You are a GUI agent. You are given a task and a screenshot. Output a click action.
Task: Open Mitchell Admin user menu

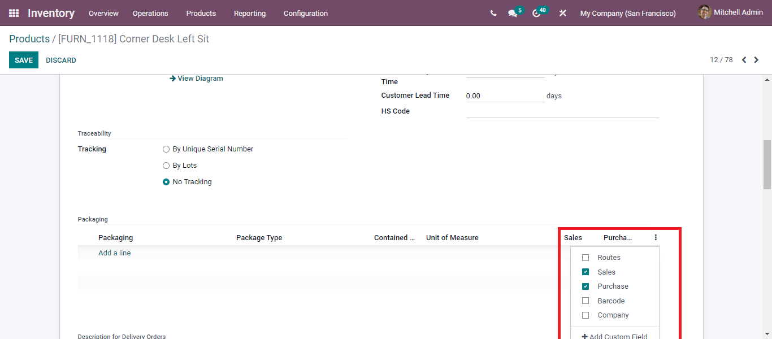tap(730, 12)
